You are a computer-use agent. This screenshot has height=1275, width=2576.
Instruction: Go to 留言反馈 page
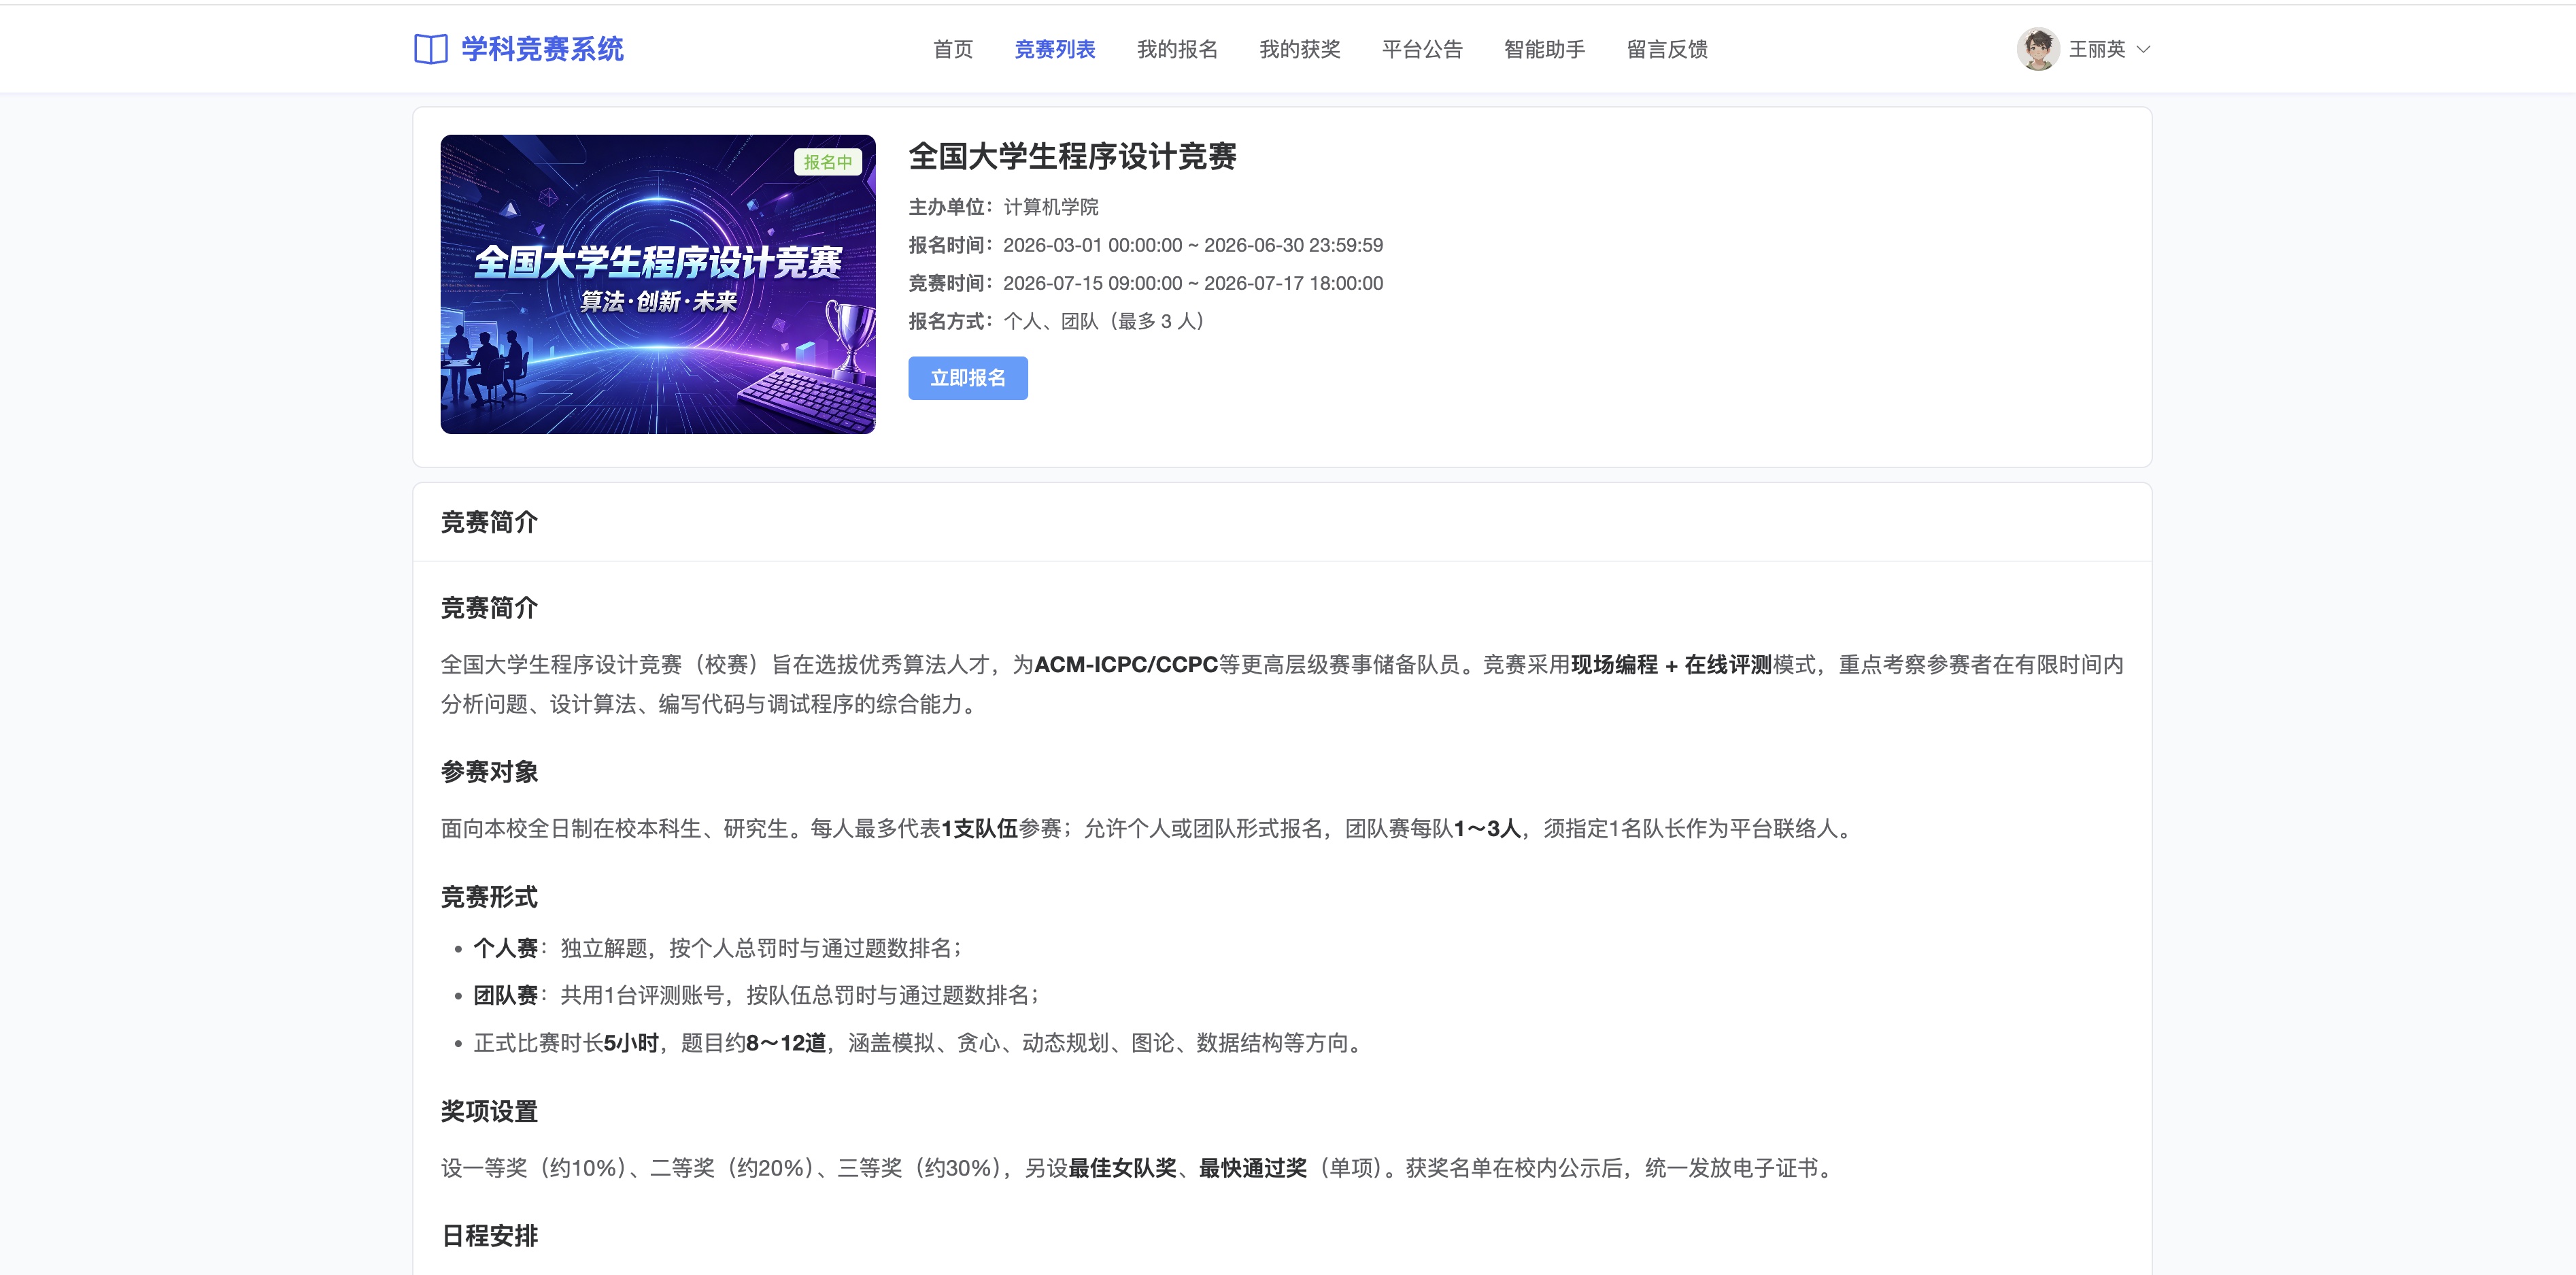pyautogui.click(x=1667, y=49)
